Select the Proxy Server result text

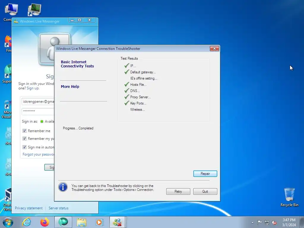pos(140,97)
